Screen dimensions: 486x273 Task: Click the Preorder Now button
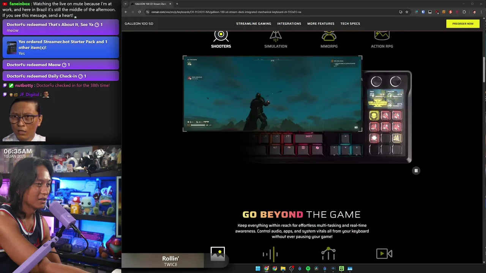[x=463, y=24]
